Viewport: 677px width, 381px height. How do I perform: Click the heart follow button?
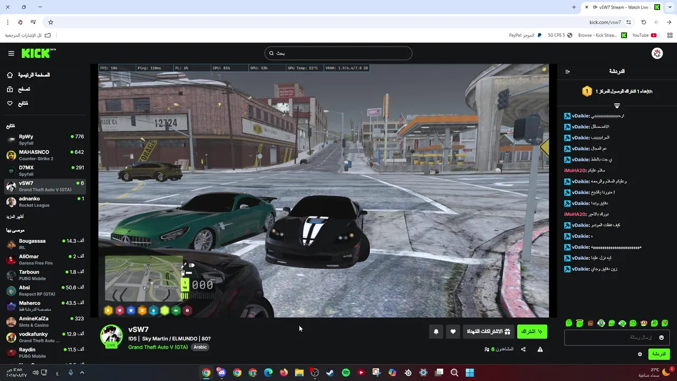tap(453, 332)
